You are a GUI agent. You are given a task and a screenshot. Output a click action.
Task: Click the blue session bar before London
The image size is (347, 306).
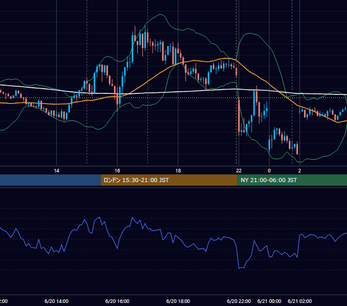point(51,180)
